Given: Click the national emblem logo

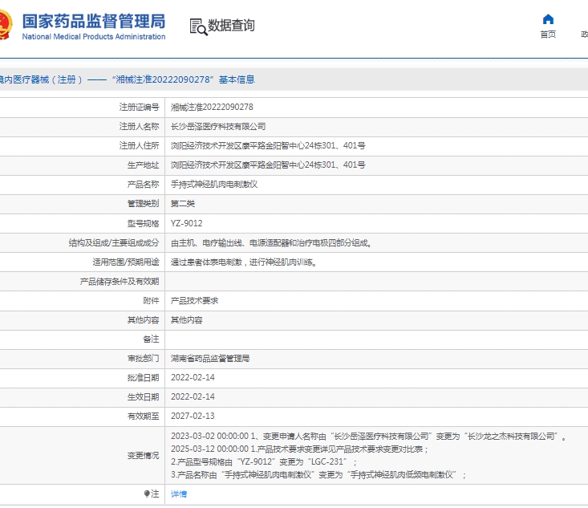Looking at the screenshot, I should tap(6, 25).
